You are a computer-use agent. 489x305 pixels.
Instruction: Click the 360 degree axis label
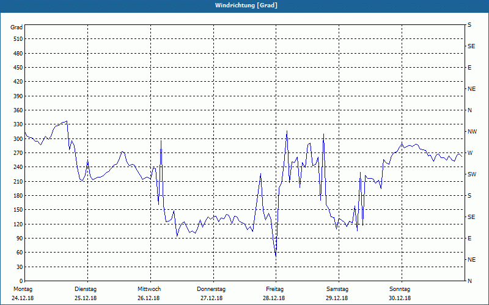18,110
